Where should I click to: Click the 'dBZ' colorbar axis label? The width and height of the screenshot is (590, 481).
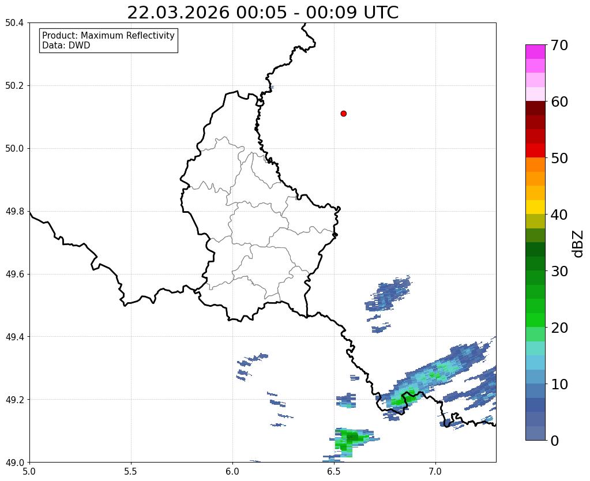pos(578,244)
